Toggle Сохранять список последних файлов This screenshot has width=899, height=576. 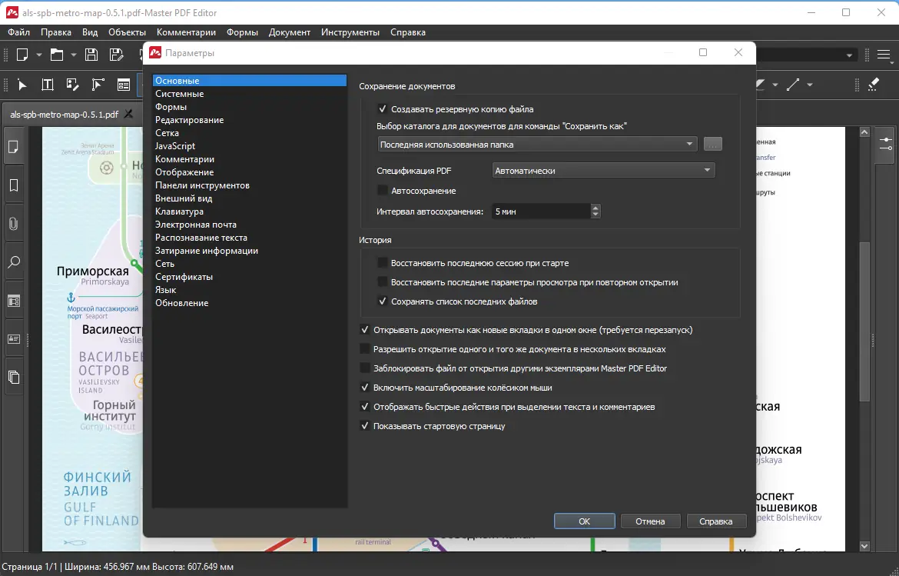383,301
